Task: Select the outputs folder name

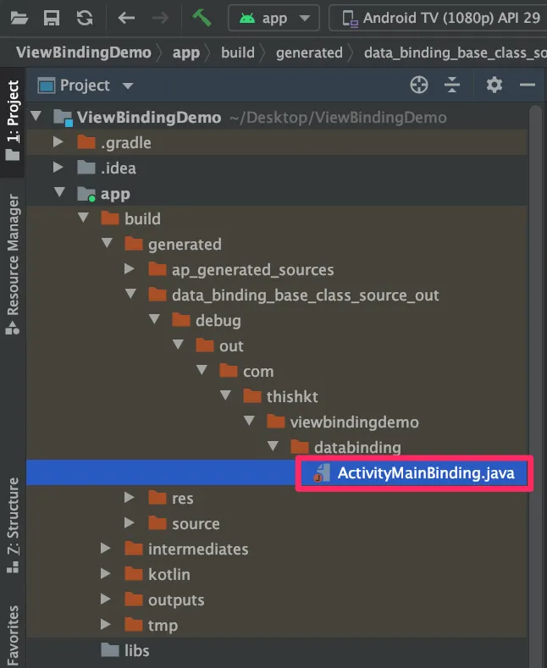Action: (176, 600)
